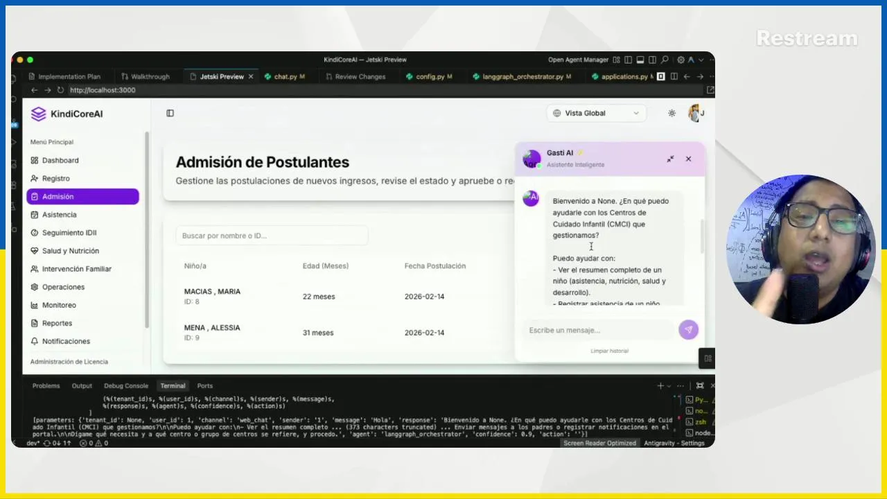Click the Fecha Postulación column header
The height and width of the screenshot is (499, 887).
pyautogui.click(x=434, y=266)
